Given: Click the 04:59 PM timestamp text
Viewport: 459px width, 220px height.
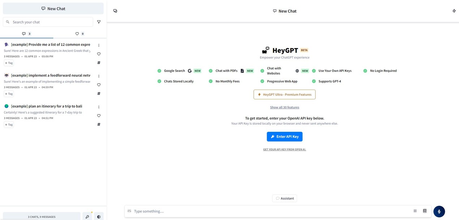Looking at the screenshot, I should click(47, 87).
